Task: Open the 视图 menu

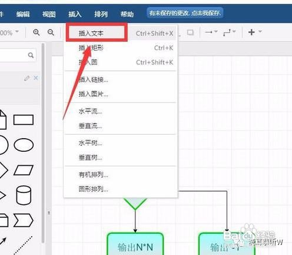Action: [49, 14]
